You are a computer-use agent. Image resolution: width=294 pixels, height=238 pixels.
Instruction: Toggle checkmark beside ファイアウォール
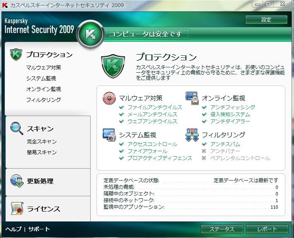(x=121, y=151)
